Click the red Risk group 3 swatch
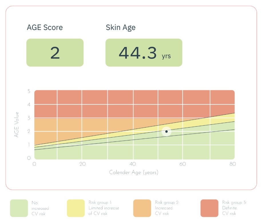Image resolution: width=263 pixels, height=224 pixels. click(x=209, y=208)
